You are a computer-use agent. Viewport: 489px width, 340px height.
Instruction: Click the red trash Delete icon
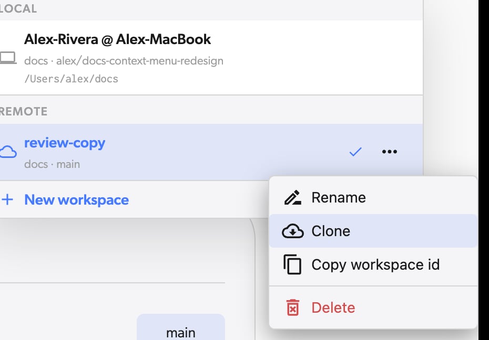292,307
